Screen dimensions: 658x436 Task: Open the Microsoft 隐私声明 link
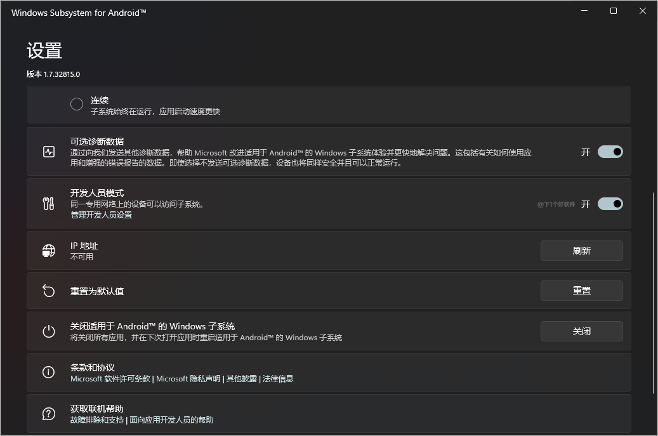188,379
